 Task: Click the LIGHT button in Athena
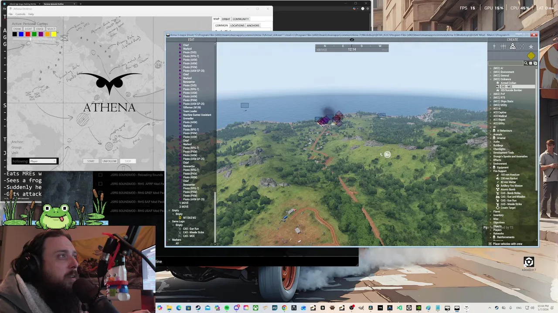(28, 29)
